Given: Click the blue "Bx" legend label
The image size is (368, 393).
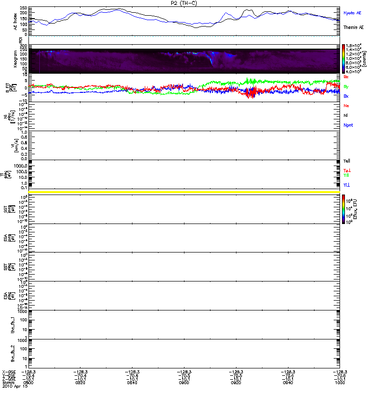Looking at the screenshot, I should [346, 96].
